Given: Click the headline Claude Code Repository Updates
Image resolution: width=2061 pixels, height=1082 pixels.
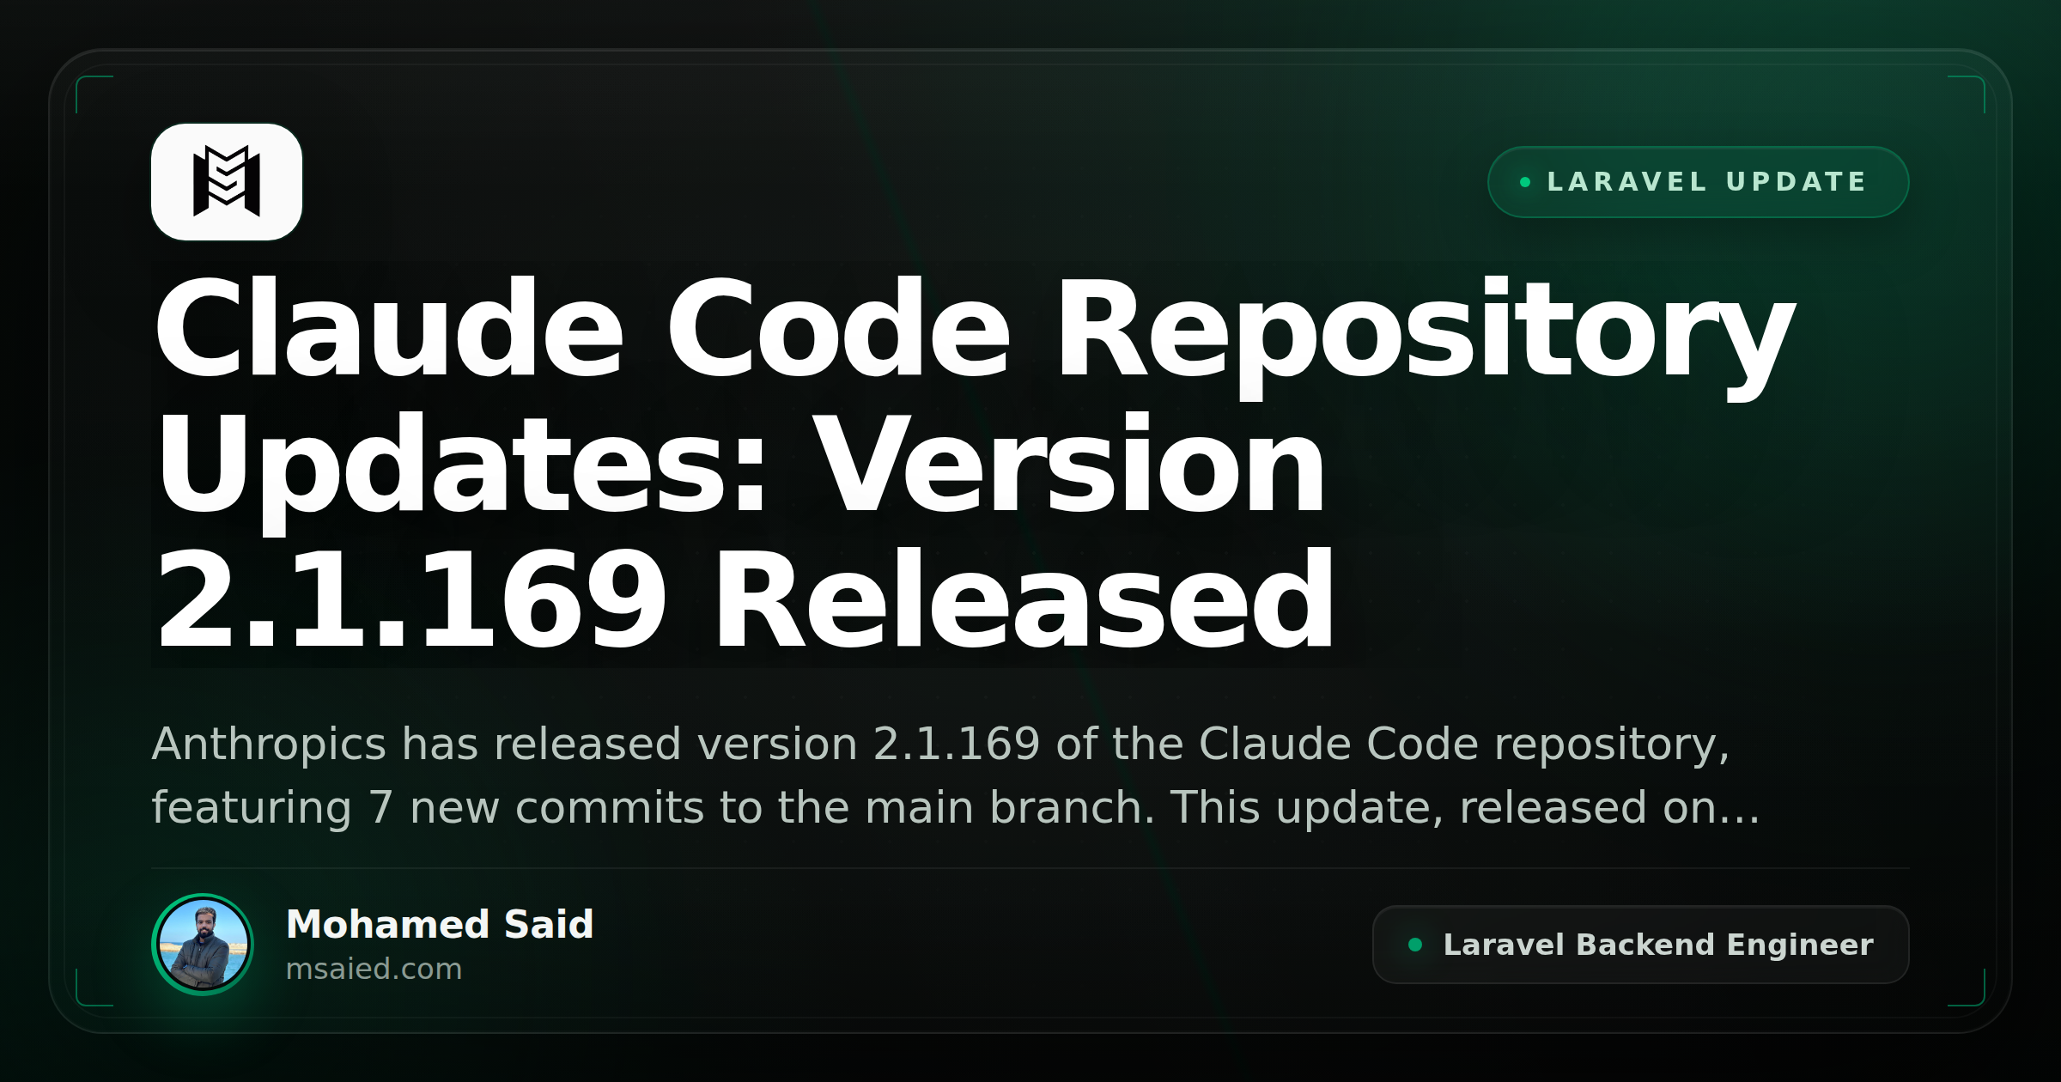Looking at the screenshot, I should (974, 465).
